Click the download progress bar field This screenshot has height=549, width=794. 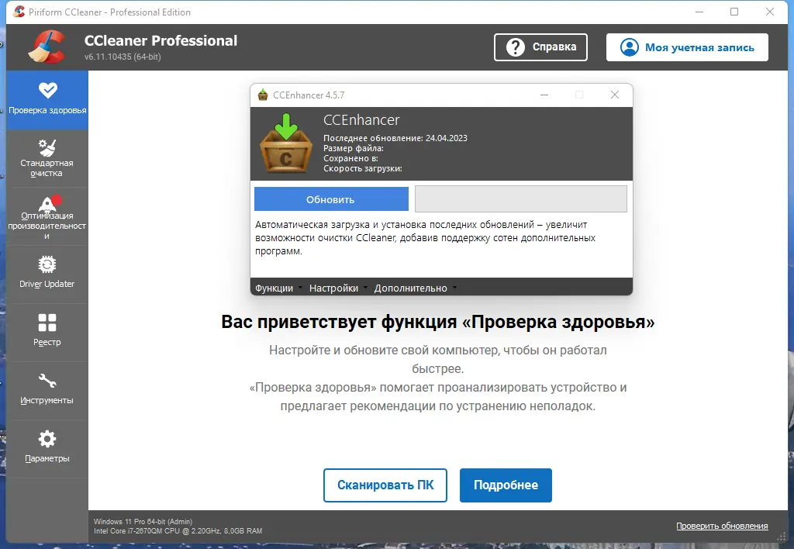point(521,199)
